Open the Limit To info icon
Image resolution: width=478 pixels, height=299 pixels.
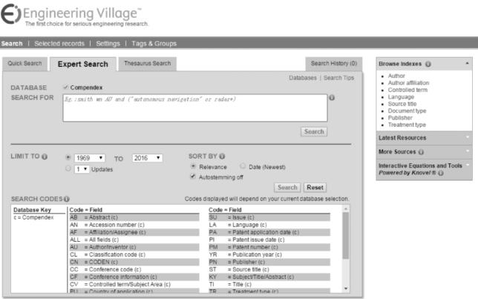click(x=45, y=157)
